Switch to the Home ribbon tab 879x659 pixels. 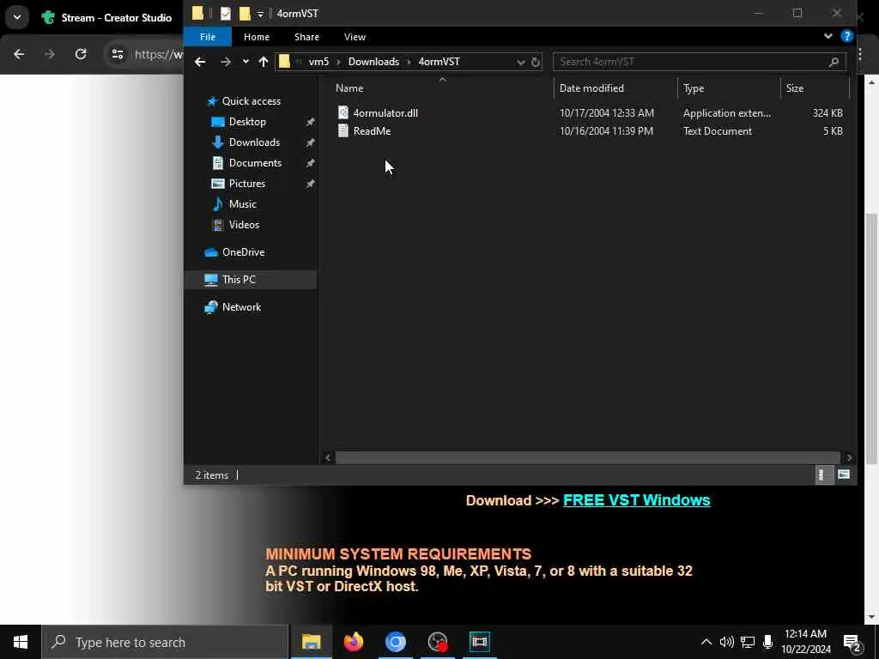pyautogui.click(x=256, y=37)
